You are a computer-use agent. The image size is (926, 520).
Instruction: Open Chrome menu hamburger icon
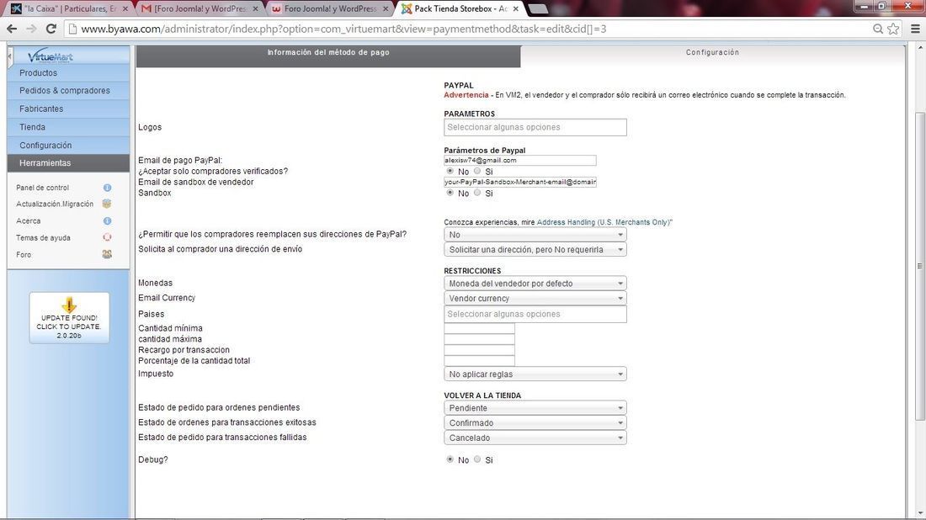coord(915,29)
